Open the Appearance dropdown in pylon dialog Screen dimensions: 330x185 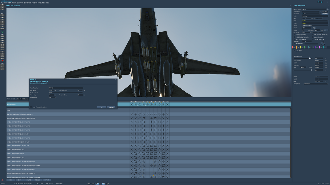[52, 97]
